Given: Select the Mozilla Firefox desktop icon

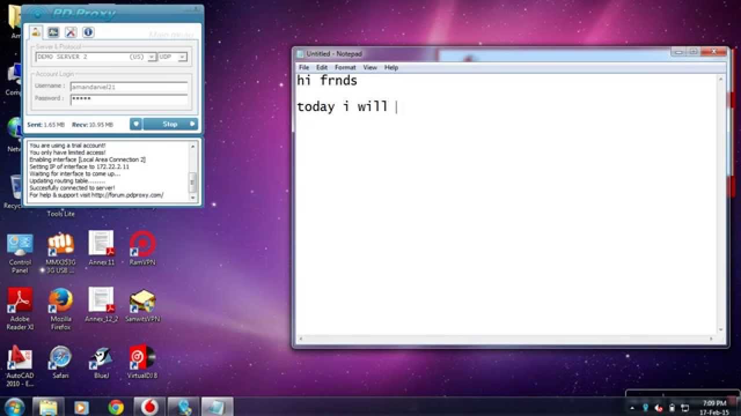Looking at the screenshot, I should coord(61,309).
